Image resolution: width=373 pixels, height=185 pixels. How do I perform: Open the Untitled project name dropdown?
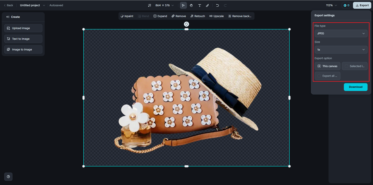32,5
